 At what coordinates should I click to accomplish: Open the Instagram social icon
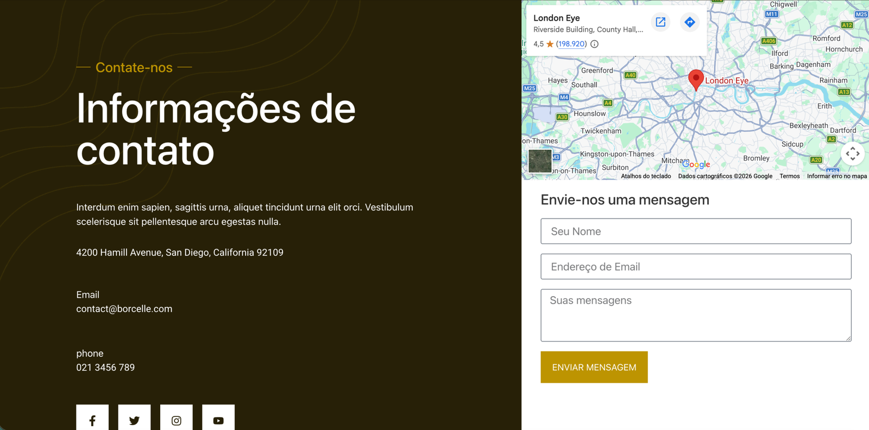click(x=177, y=420)
